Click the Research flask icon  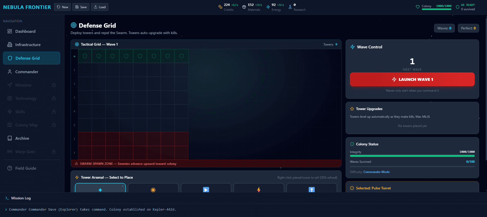290,7
